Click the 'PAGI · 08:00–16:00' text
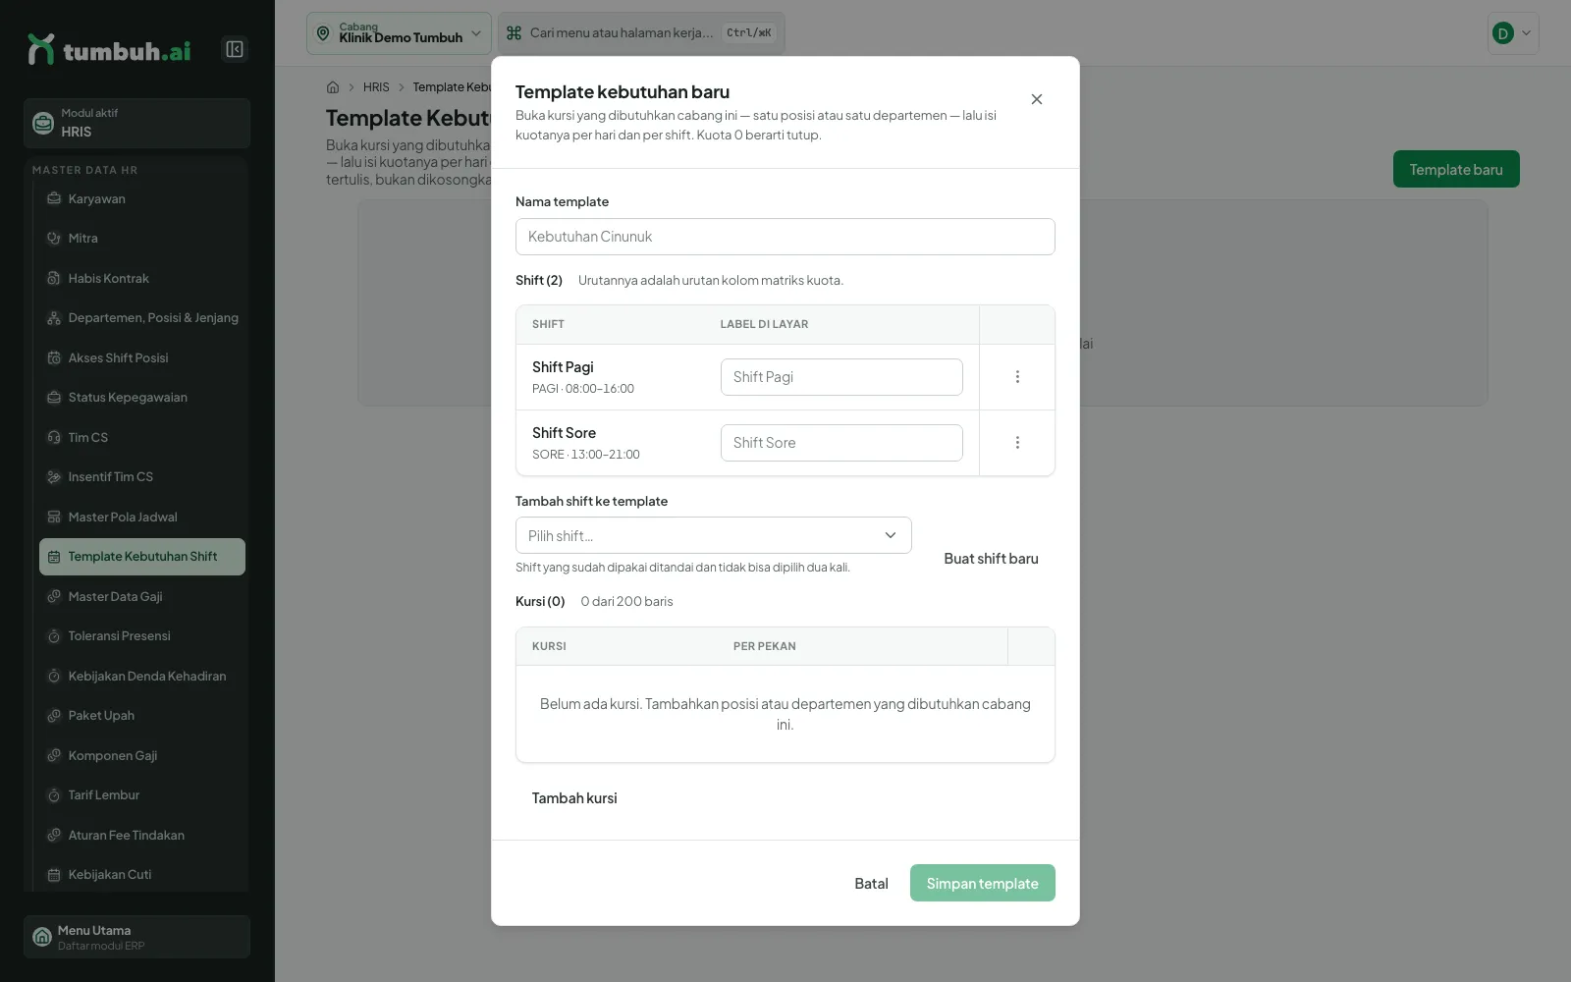Screen dimensions: 1571x982 583,389
